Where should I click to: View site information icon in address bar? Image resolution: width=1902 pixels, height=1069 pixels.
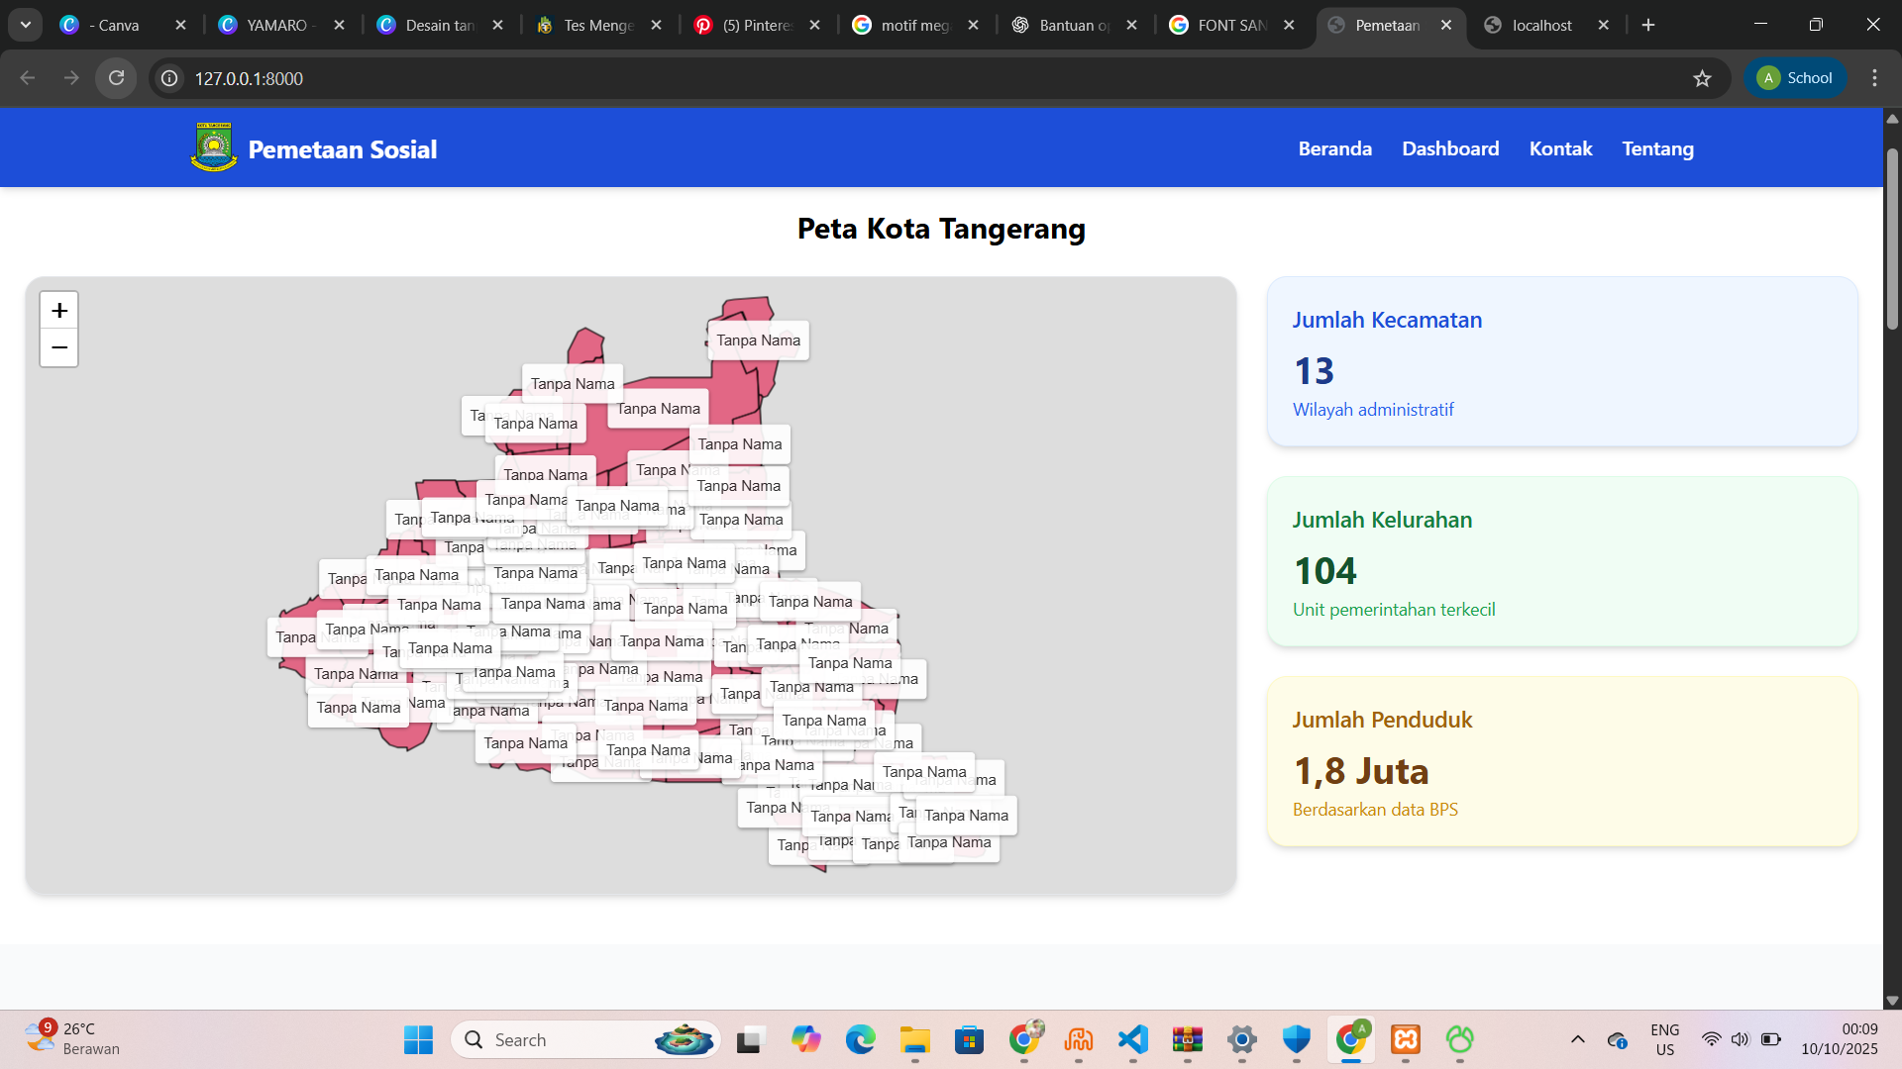click(170, 78)
